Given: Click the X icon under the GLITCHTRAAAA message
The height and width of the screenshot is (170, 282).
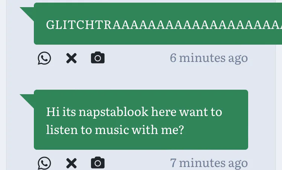Looking at the screenshot, I should 71,58.
